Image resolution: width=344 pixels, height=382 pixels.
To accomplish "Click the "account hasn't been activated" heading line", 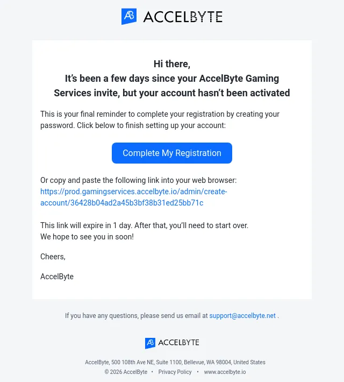I will click(172, 93).
